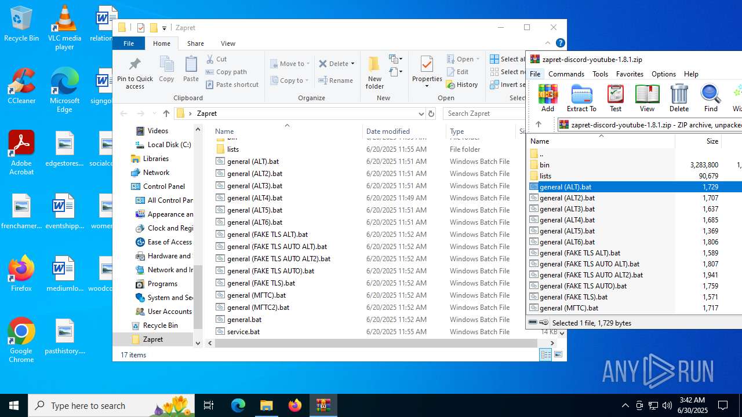The width and height of the screenshot is (742, 417).
Task: Refresh the Zapret folder view
Action: click(x=431, y=114)
